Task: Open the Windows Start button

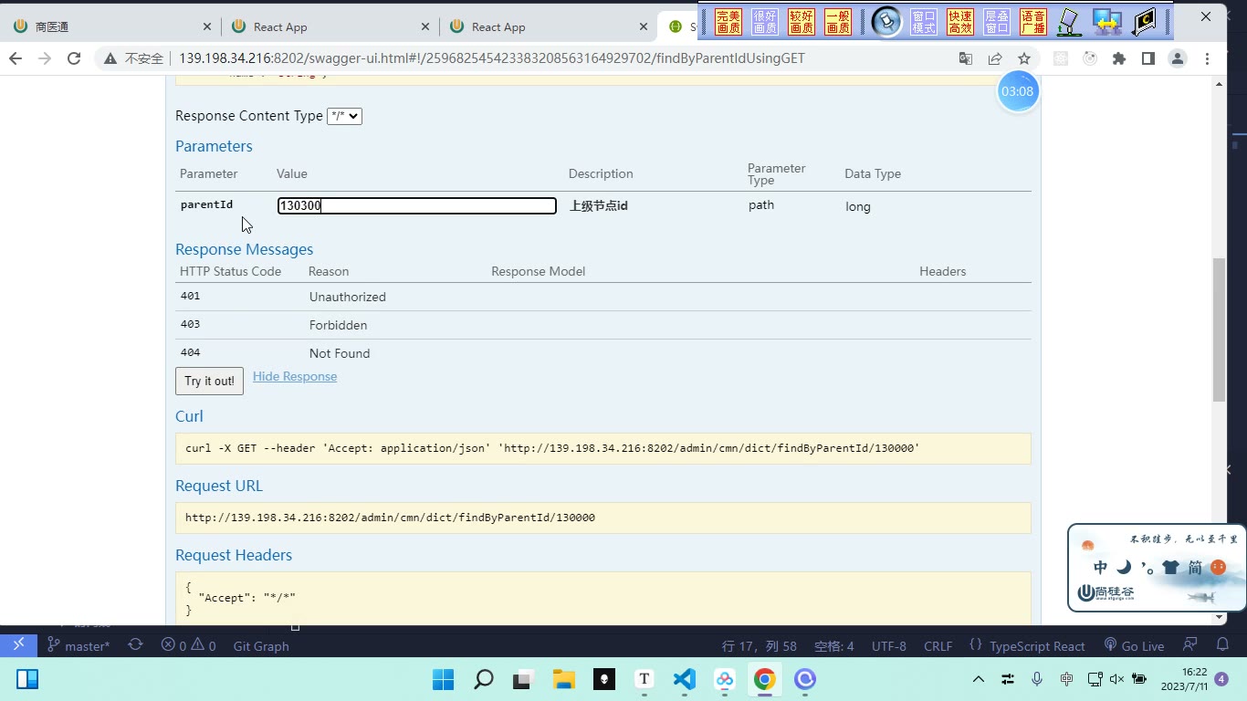Action: point(443,679)
